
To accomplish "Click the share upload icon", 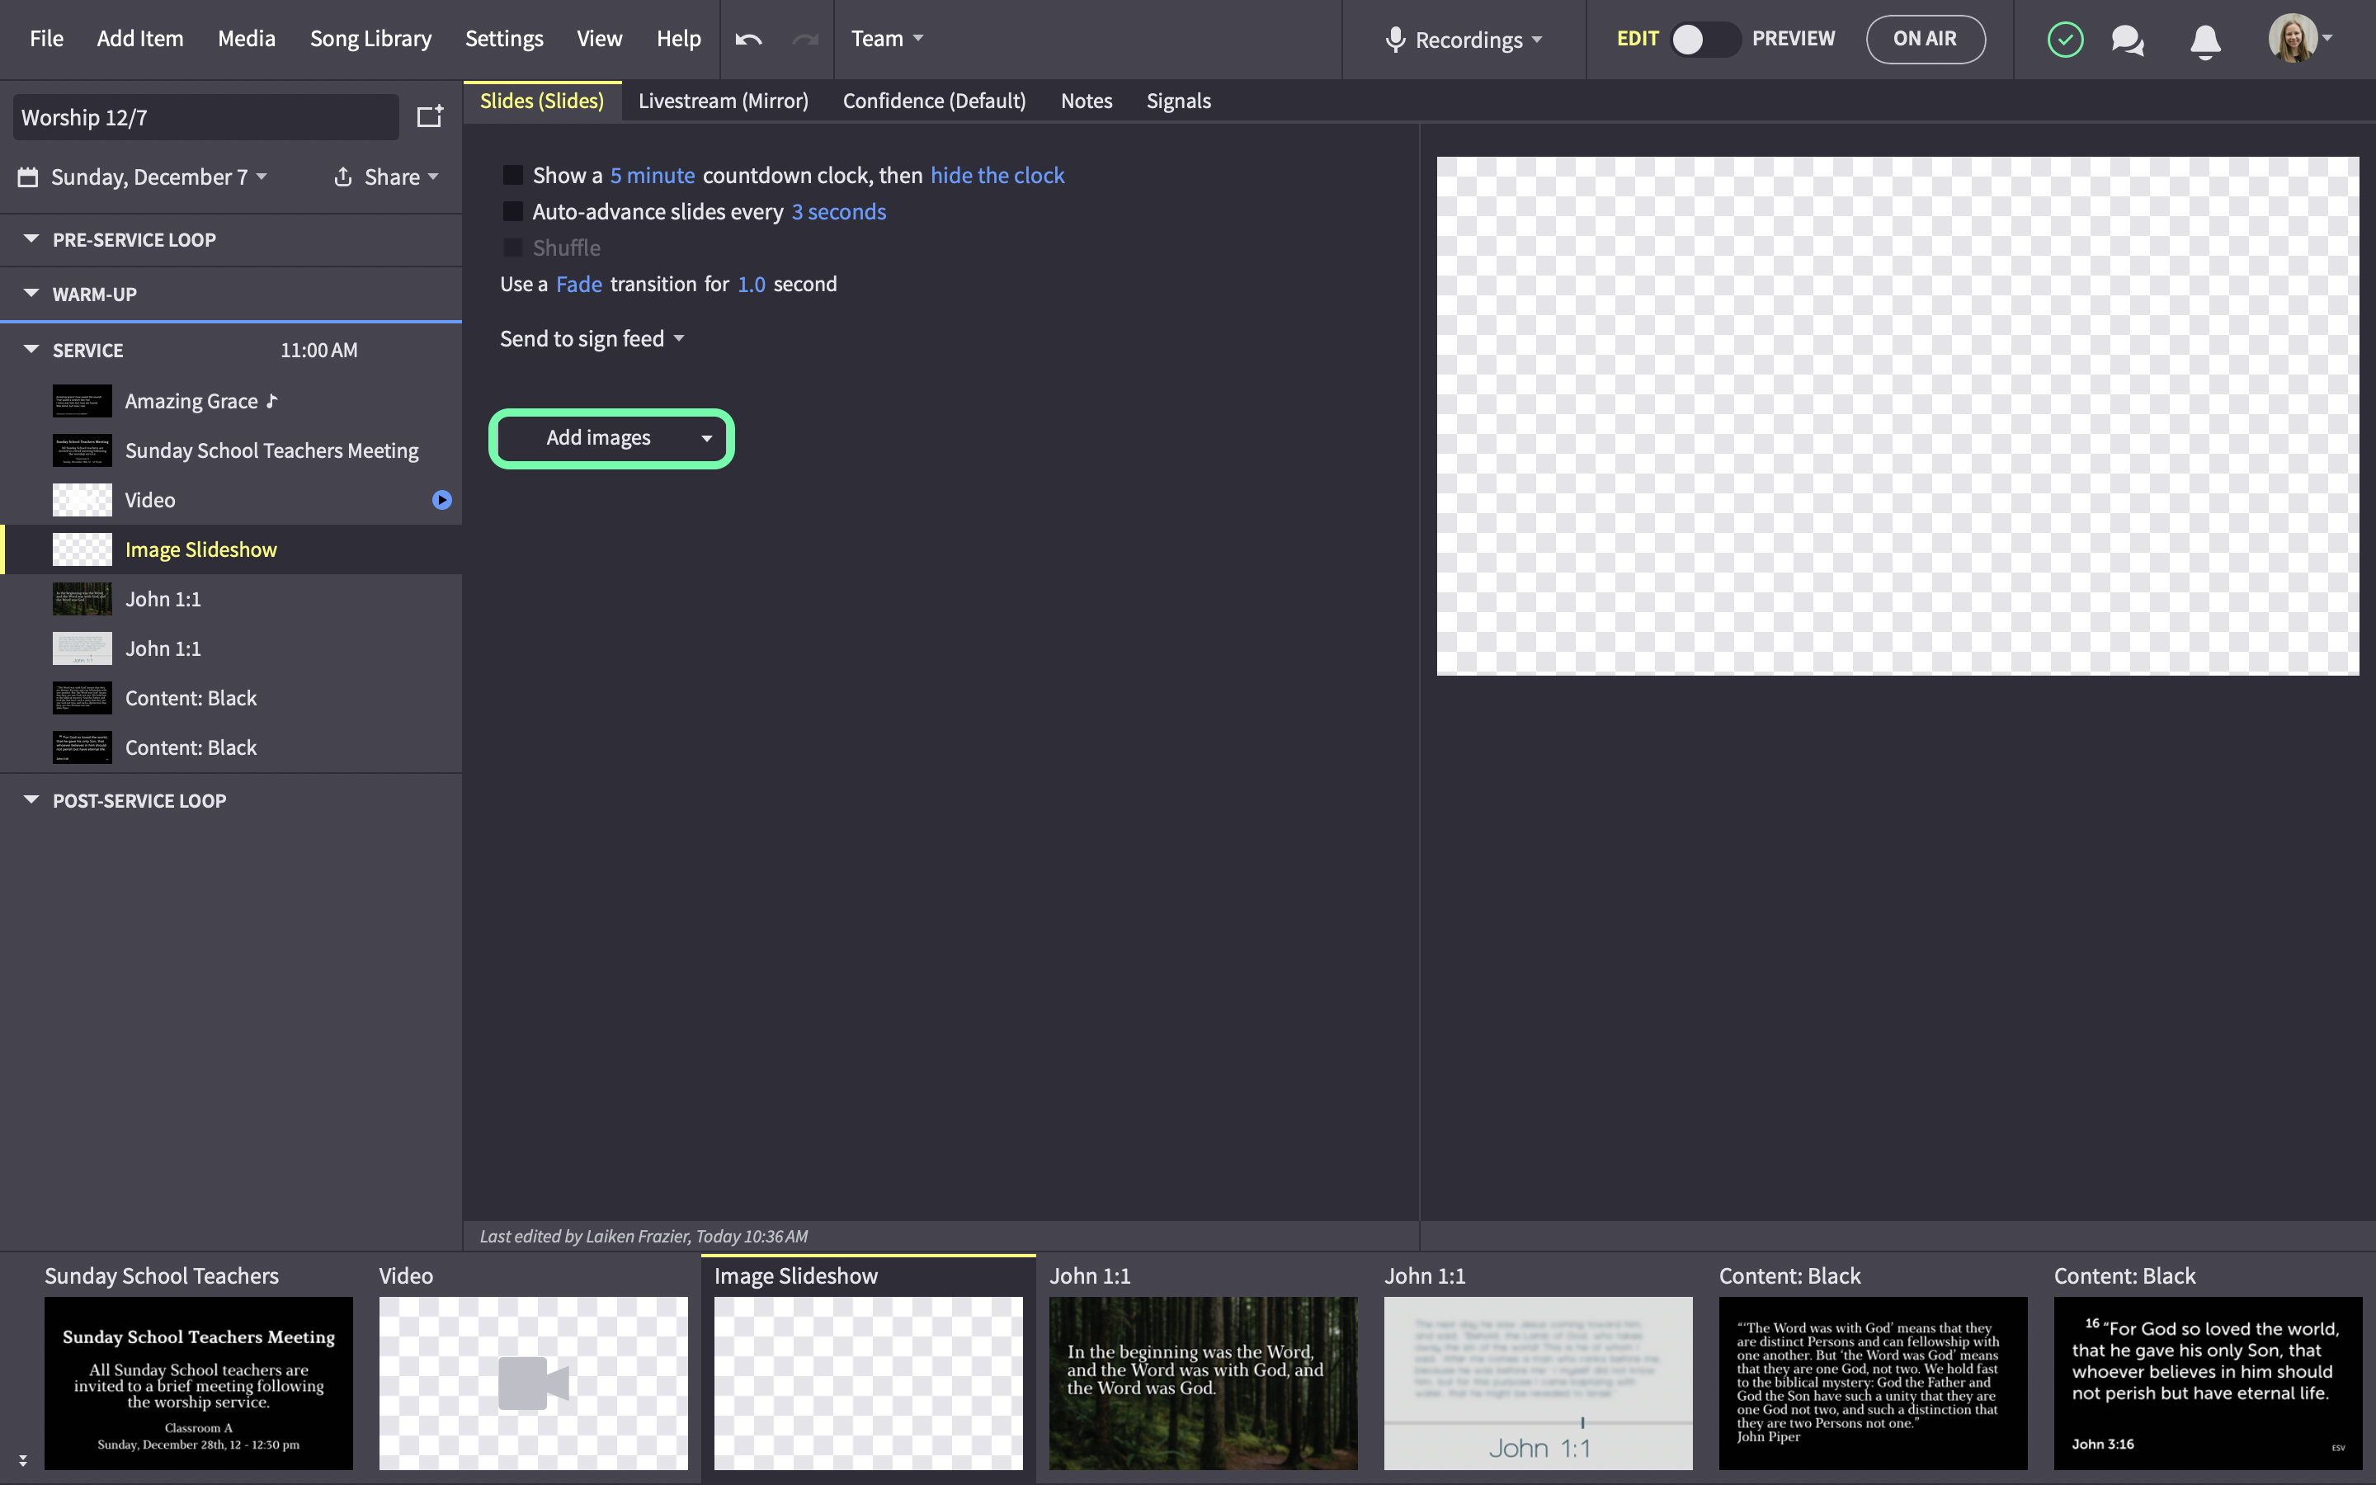I will click(342, 177).
